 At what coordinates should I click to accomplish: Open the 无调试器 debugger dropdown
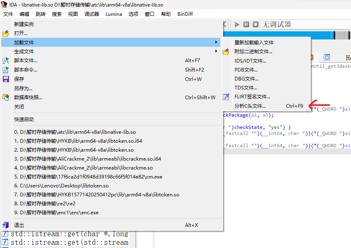point(306,24)
